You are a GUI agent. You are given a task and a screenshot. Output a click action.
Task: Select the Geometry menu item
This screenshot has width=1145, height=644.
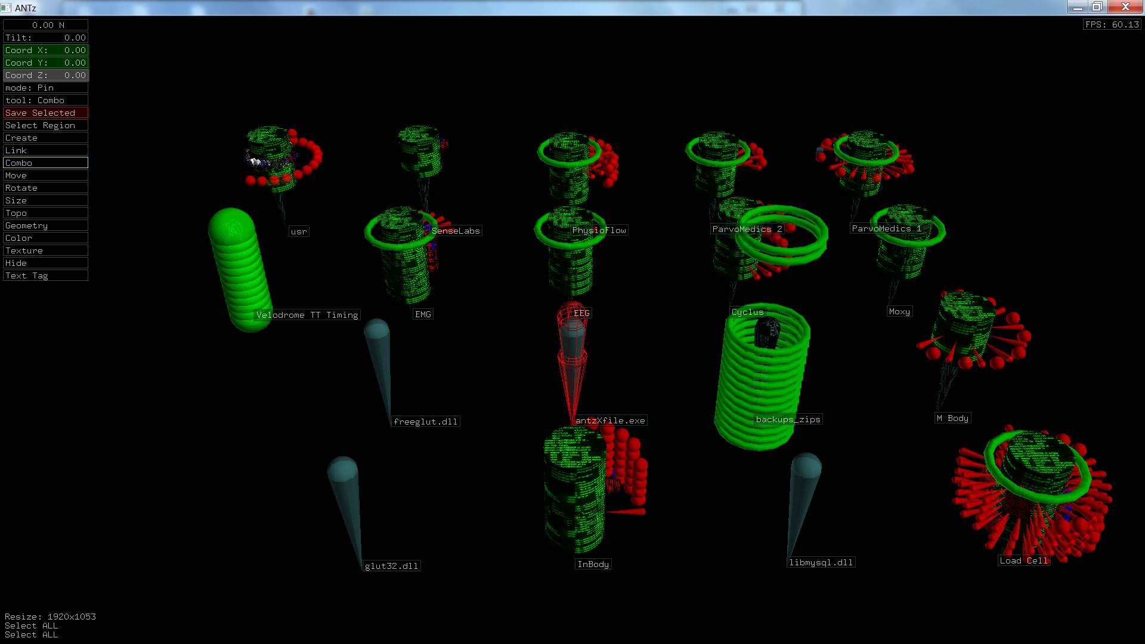45,225
